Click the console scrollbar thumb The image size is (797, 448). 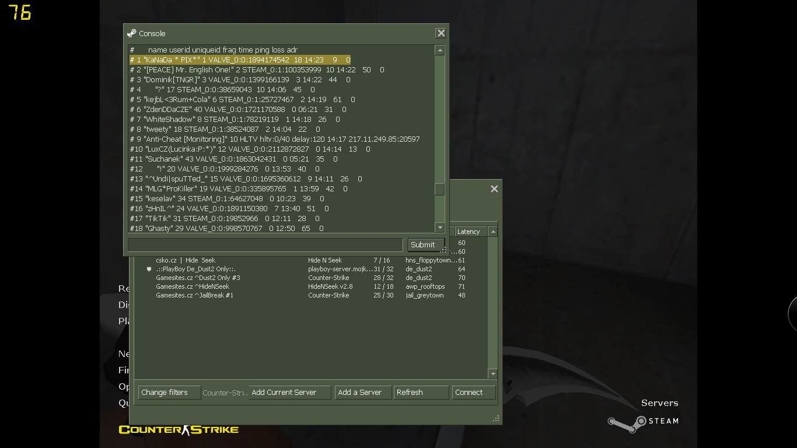(x=440, y=189)
